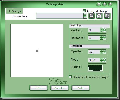Screen dimensions: 120x100
Task: Decrease Flou value with down arrow
Action: click(x=101, y=61)
